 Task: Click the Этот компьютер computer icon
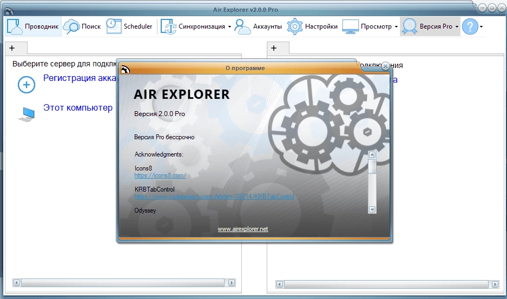(x=27, y=114)
